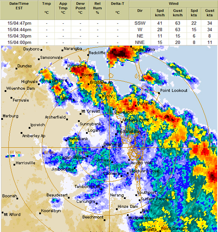Image resolution: width=218 pixels, height=232 pixels.
Task: Click the Sanctuary Cove location label
Action: pyautogui.click(x=144, y=171)
